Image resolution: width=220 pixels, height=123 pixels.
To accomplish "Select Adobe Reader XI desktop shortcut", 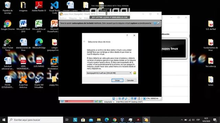I will [x=39, y=6].
